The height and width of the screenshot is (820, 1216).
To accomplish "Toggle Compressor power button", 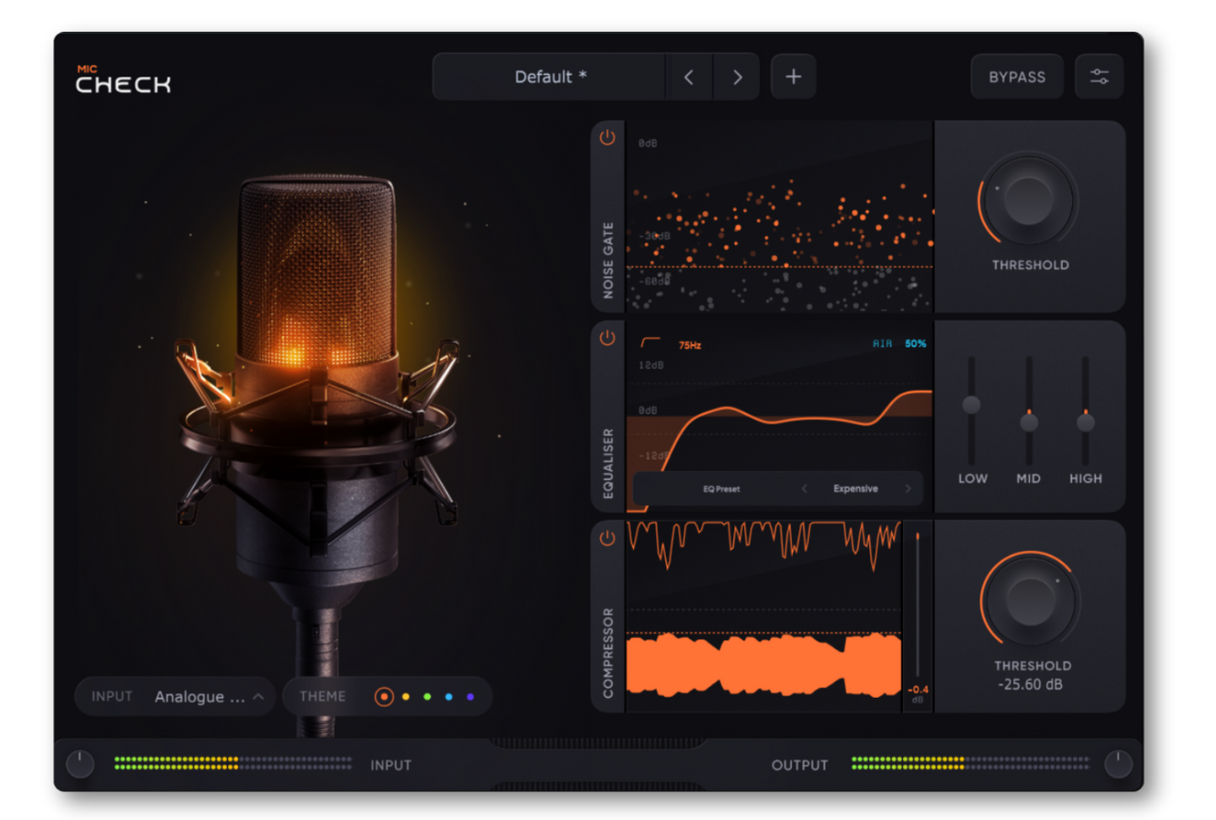I will [607, 538].
